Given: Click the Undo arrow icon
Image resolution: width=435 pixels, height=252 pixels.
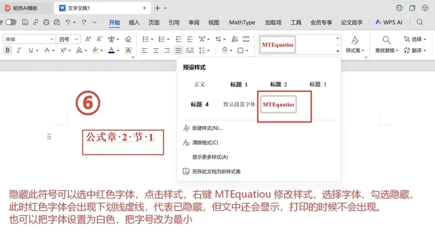Looking at the screenshot, I should click(x=68, y=22).
